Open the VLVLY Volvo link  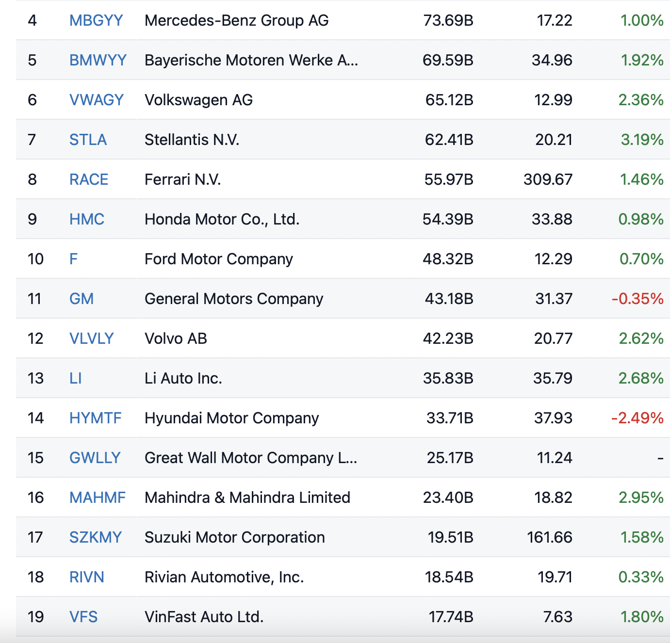click(x=92, y=338)
